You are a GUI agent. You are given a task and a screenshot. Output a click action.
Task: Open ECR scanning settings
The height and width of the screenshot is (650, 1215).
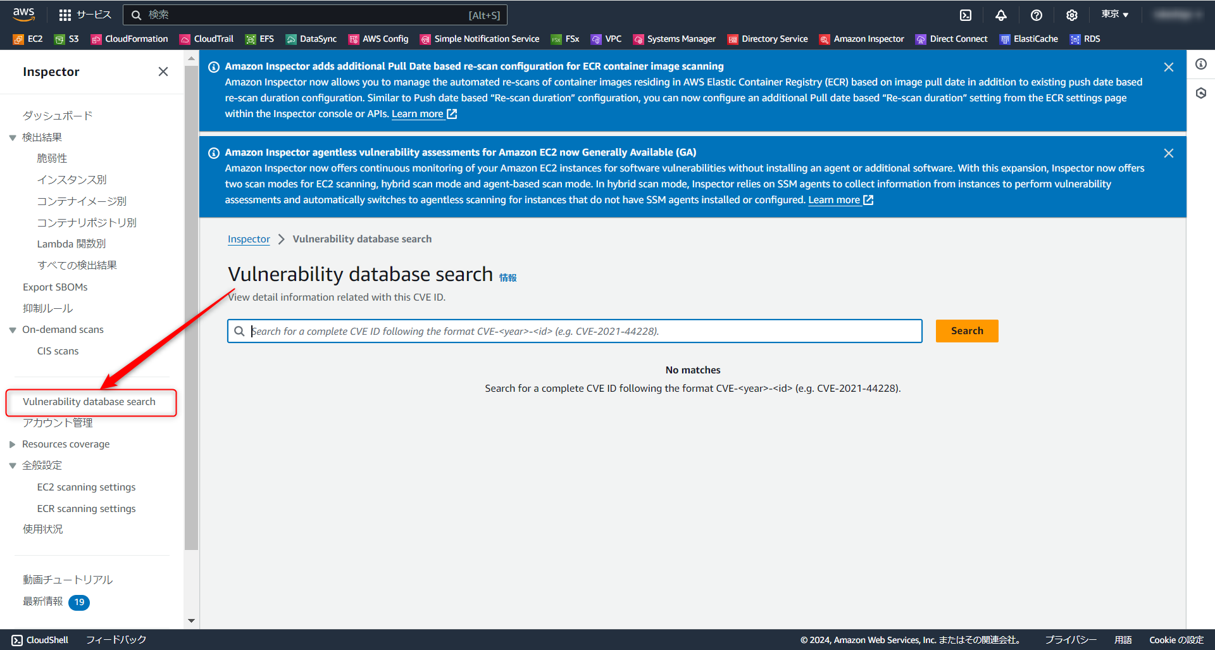[86, 509]
